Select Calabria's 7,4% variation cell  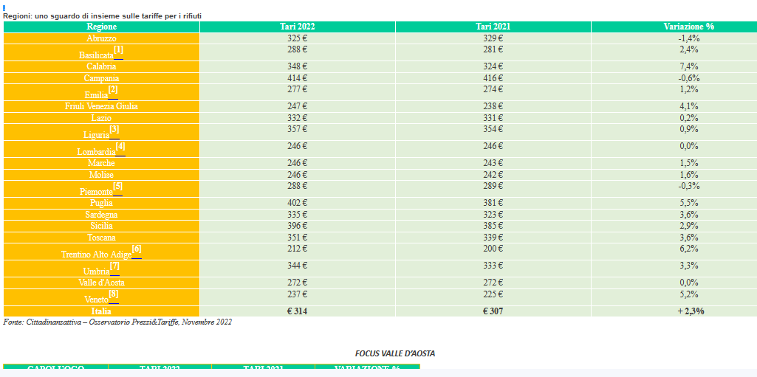(x=688, y=66)
